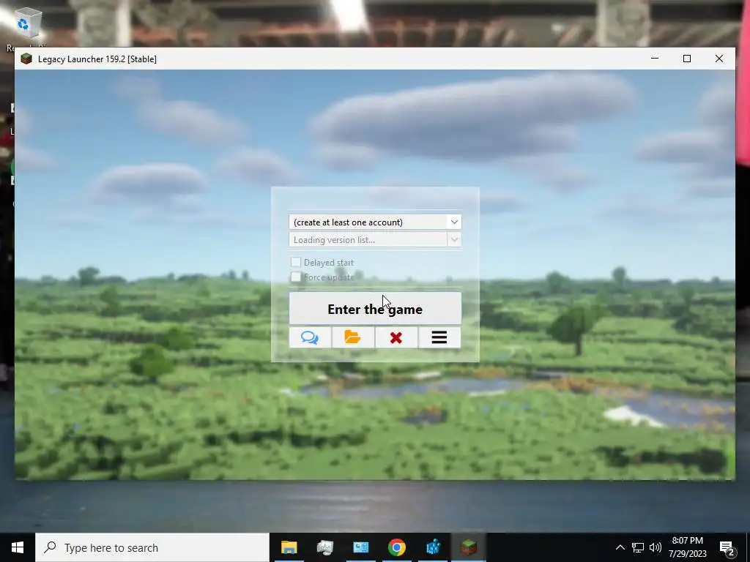Launch Google Chrome from the taskbar
Image resolution: width=750 pixels, height=562 pixels.
click(396, 547)
